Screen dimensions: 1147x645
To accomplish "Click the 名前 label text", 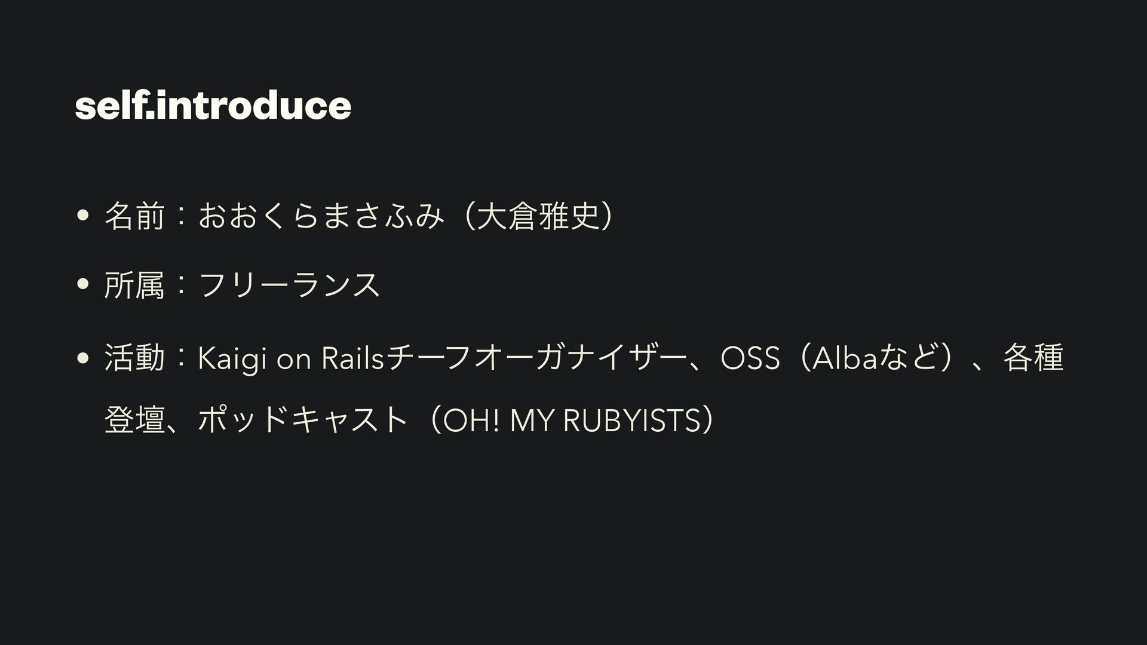I will tap(134, 217).
